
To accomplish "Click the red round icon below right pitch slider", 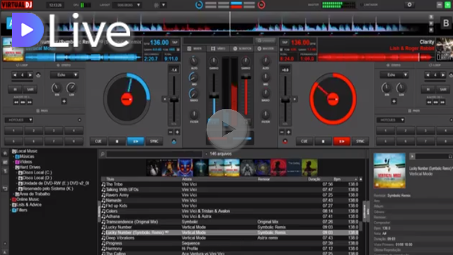I will tap(285, 142).
